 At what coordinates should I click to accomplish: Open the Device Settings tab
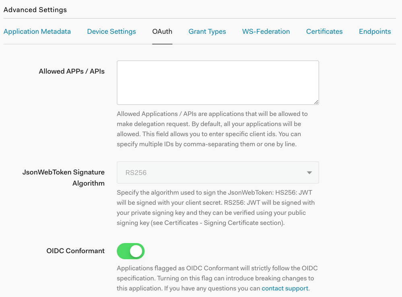111,31
